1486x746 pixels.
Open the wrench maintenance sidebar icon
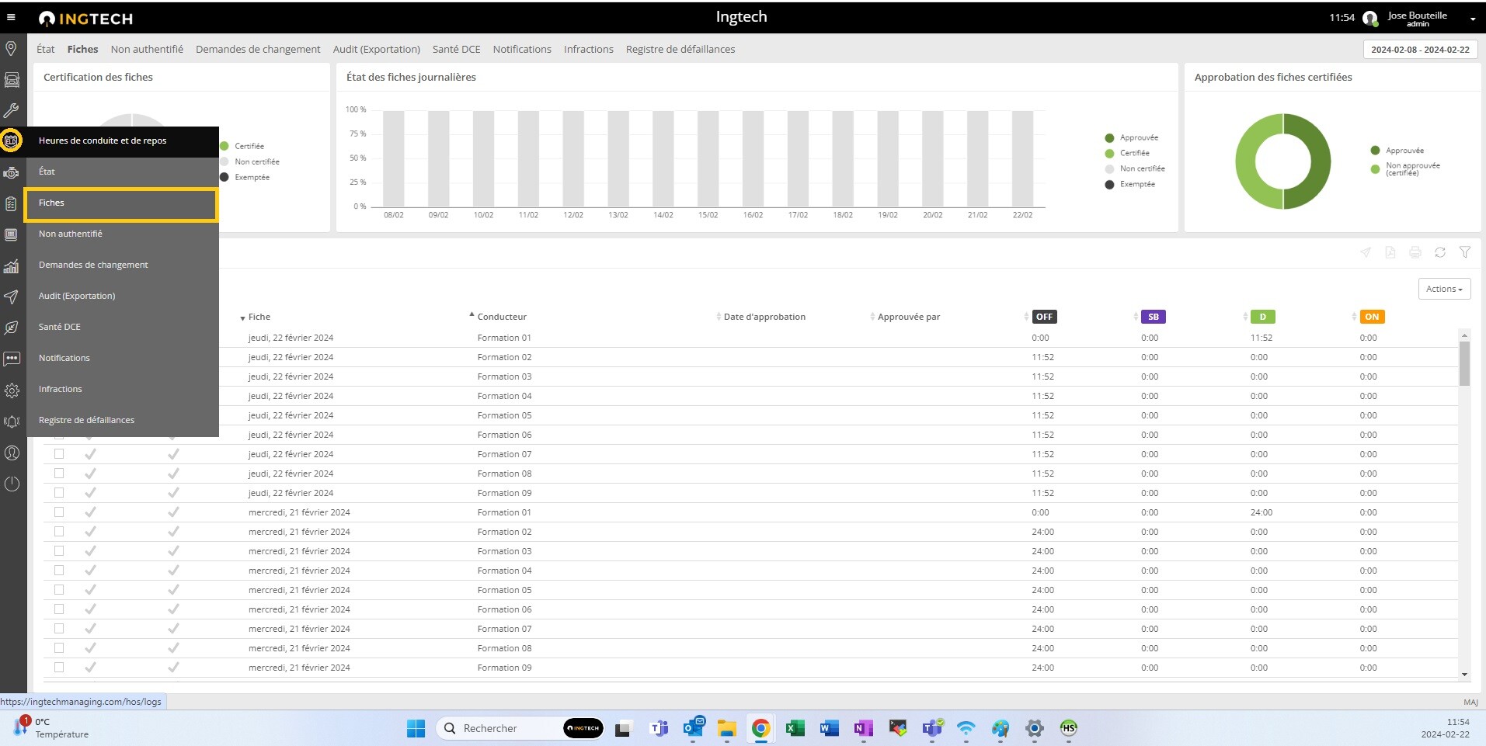(x=12, y=110)
